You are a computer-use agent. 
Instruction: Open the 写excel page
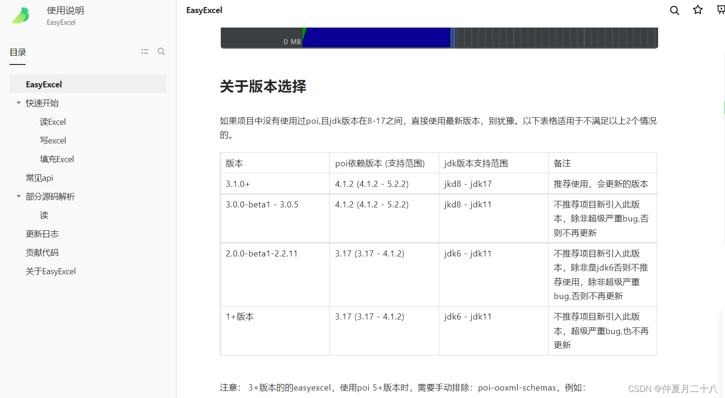pos(53,141)
